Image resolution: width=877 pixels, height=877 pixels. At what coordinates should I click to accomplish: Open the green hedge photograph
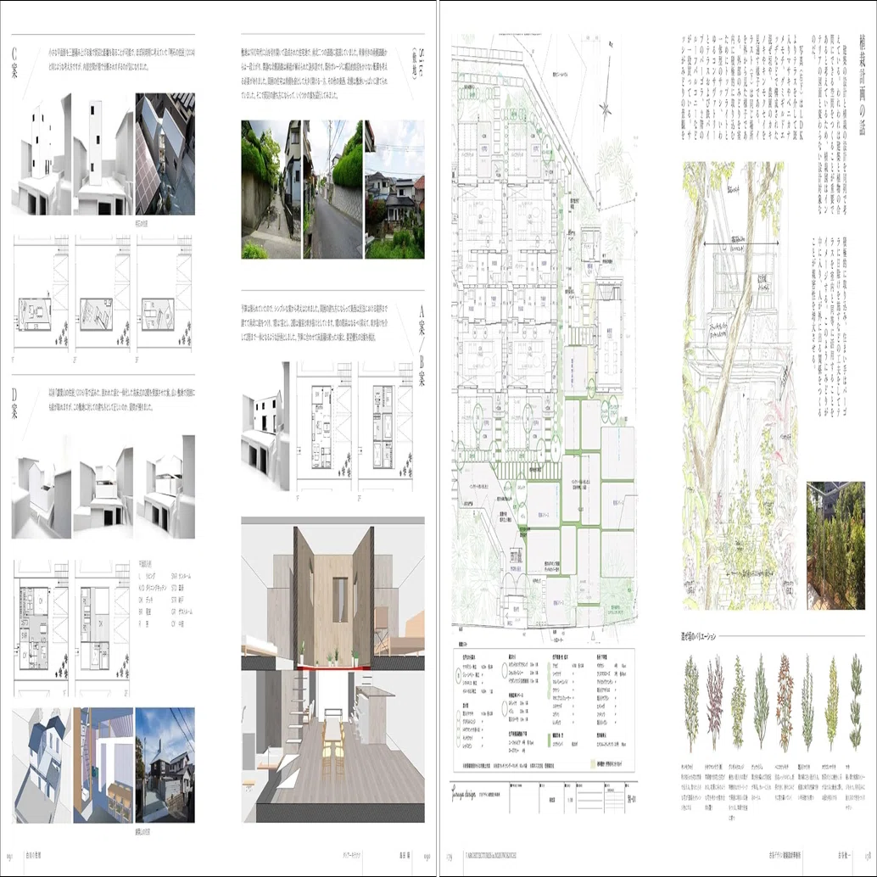(x=835, y=545)
